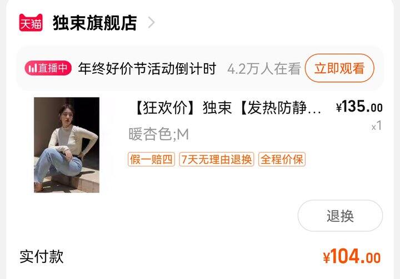Viewport: 400px width, 279px height.
Task: Tap the 实付款 label
Action: click(x=42, y=256)
